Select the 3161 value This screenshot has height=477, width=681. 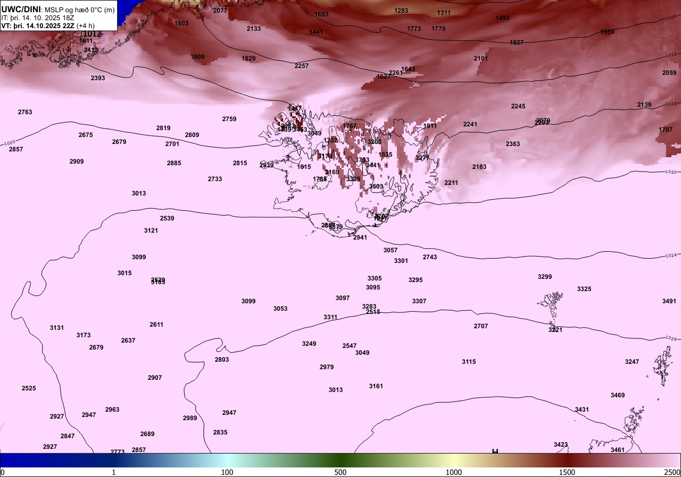[376, 386]
